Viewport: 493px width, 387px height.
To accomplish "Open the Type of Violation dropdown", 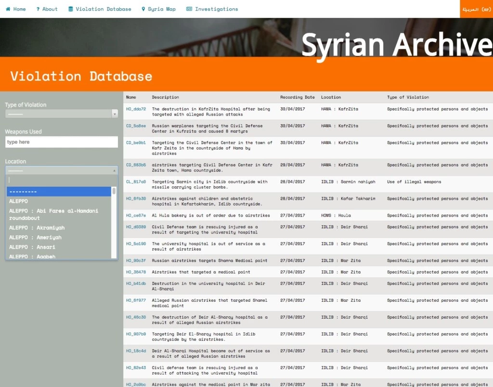I will [61, 114].
